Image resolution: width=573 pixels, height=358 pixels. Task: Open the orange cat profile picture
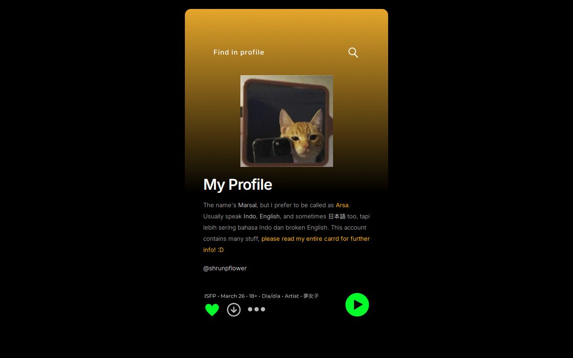(286, 121)
